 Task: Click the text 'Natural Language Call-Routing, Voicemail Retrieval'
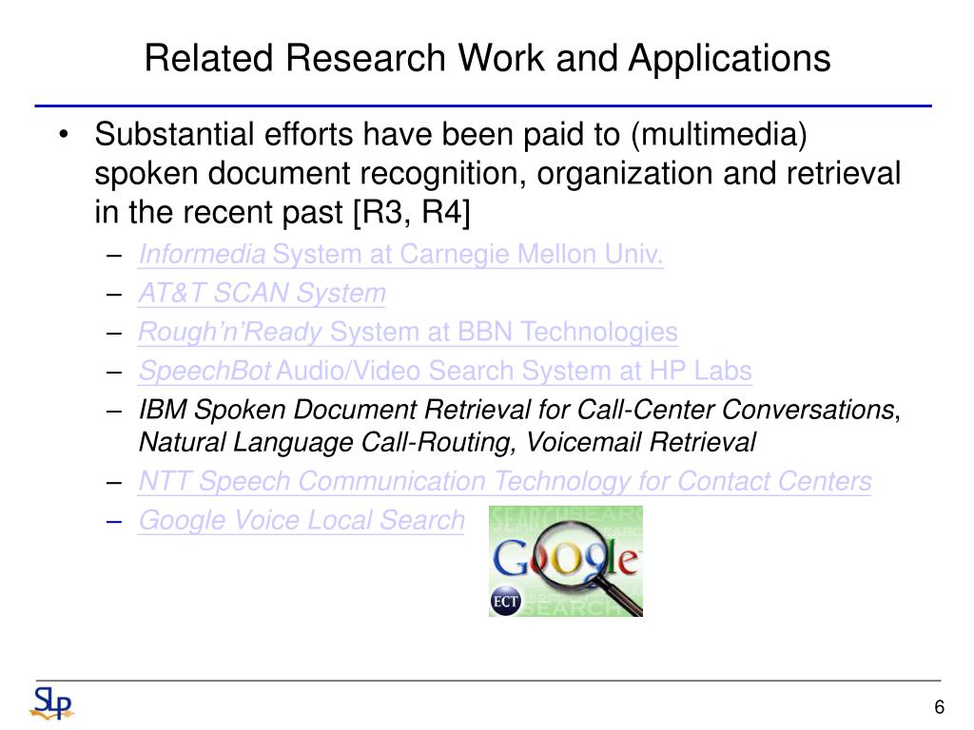coord(447,443)
